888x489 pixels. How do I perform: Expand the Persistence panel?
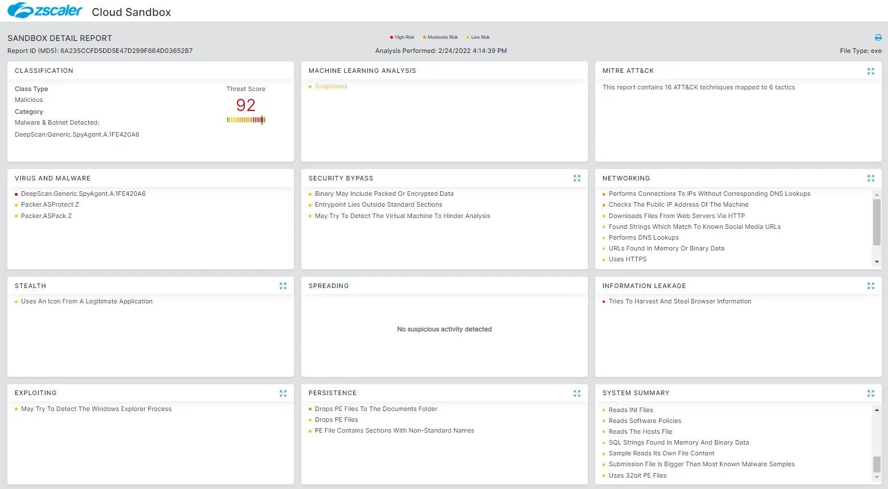click(x=576, y=393)
